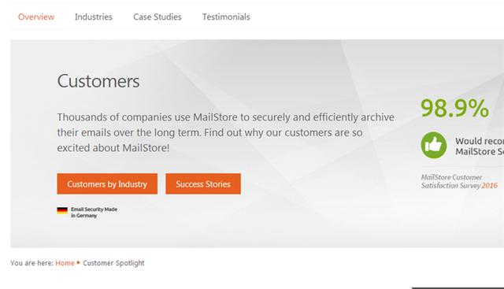Open the Success Stories button

(203, 184)
